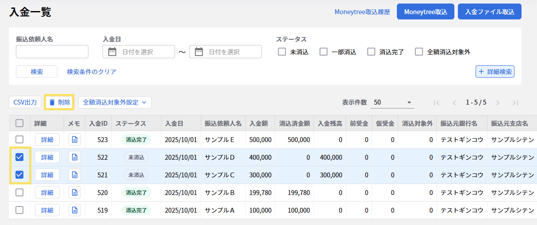Click the 入金ファイル取込 button
This screenshot has height=225, width=537.
click(490, 12)
